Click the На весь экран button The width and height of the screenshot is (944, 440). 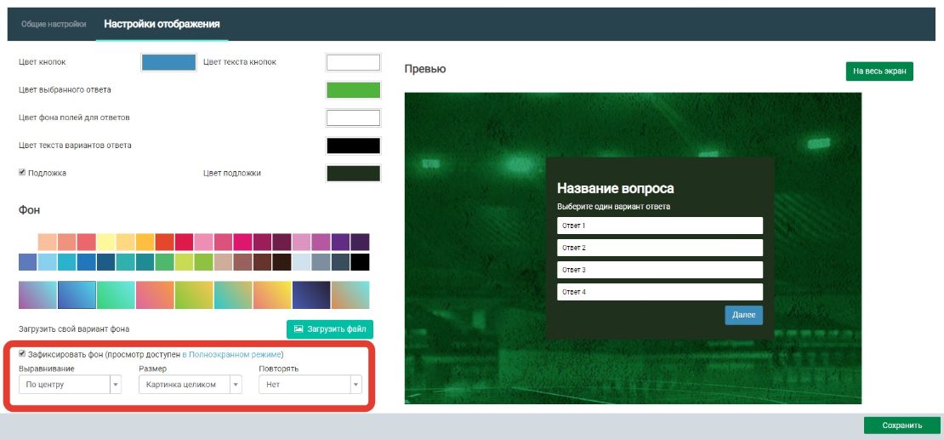coord(879,71)
